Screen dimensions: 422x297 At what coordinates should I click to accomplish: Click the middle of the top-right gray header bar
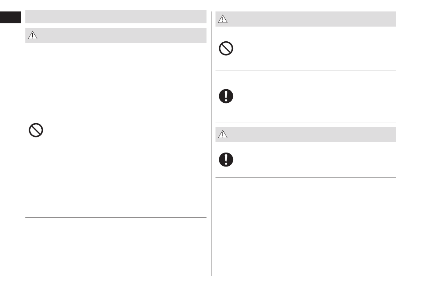point(306,19)
